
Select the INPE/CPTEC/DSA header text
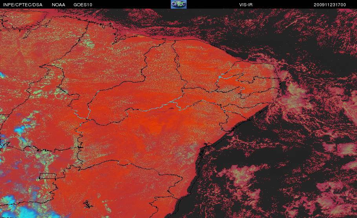(x=23, y=5)
